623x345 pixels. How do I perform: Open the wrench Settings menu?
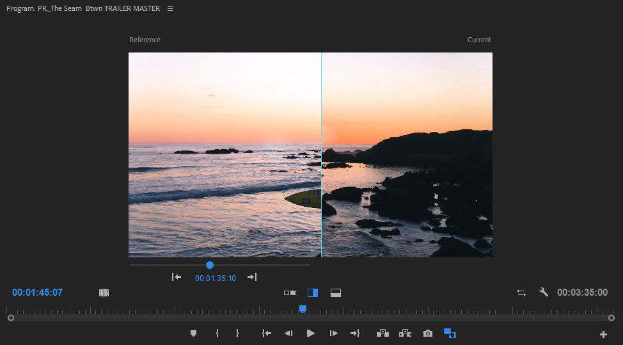click(544, 293)
